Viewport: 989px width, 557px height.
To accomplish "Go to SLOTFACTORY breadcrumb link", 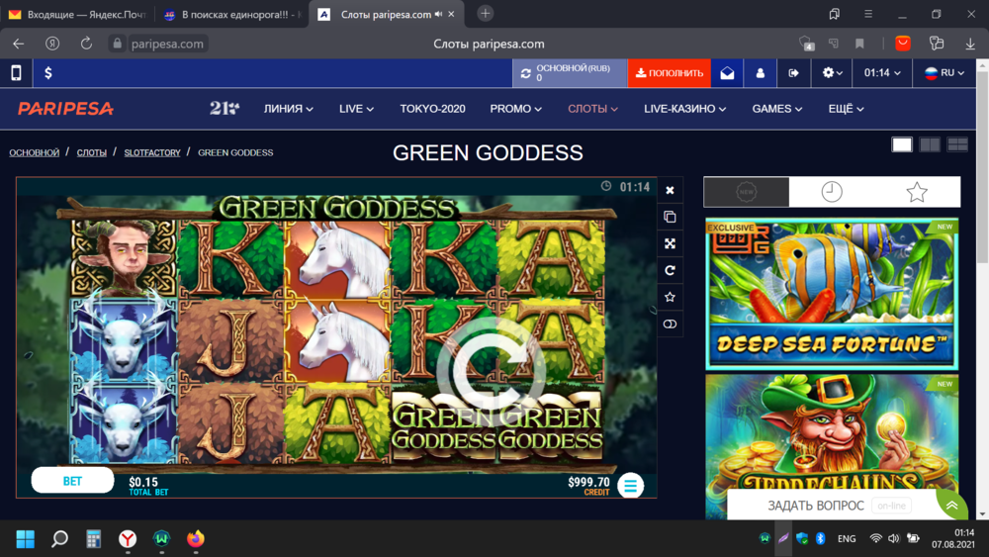I will pos(152,152).
